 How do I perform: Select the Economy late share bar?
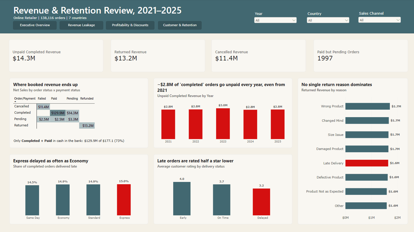[x=63, y=200]
